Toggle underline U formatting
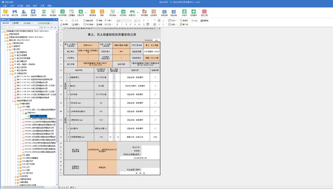 (x=126, y=24)
